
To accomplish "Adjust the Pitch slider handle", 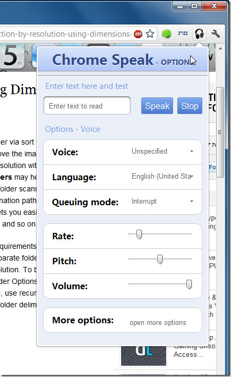I will coord(160,259).
